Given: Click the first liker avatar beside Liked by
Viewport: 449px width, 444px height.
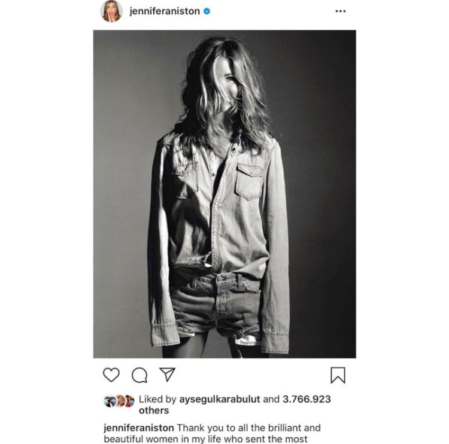Looking at the screenshot, I should point(109,401).
